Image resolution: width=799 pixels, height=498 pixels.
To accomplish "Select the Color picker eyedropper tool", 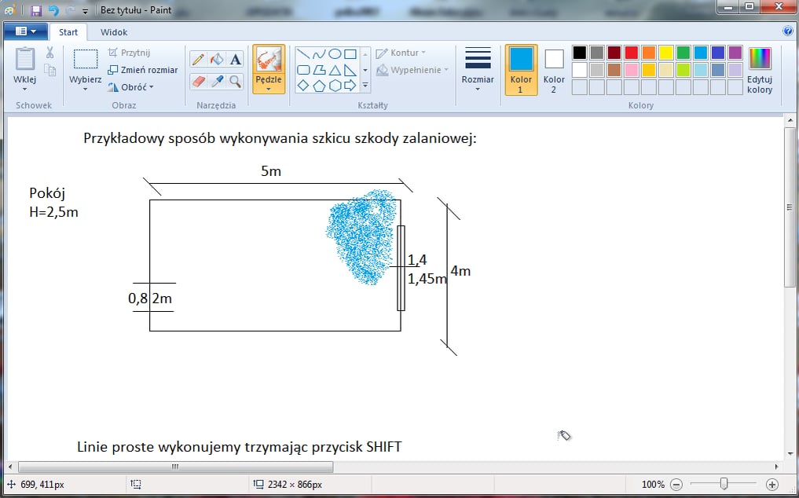I will point(217,81).
